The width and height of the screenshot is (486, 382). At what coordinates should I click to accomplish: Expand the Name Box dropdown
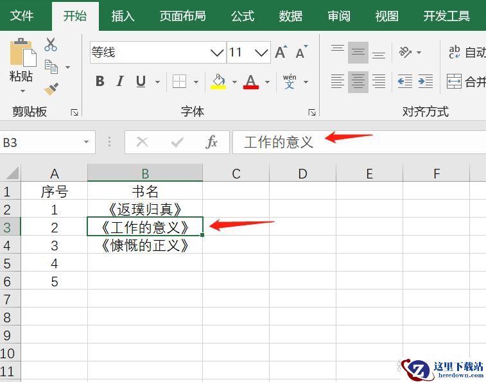click(x=86, y=142)
